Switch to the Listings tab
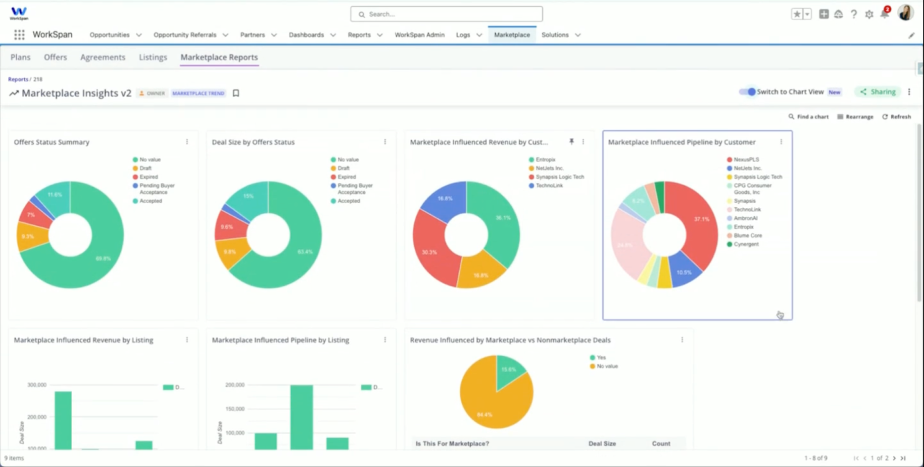 (153, 57)
